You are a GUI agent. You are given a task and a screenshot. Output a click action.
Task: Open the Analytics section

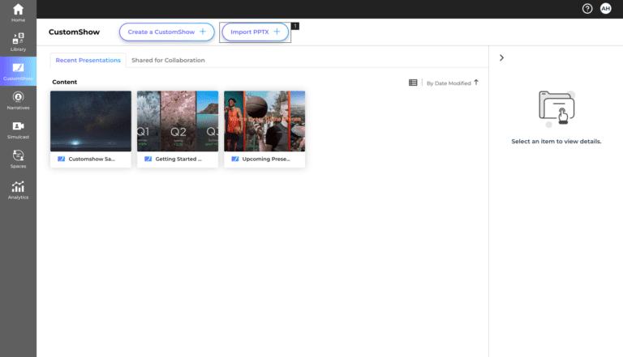[x=18, y=189]
